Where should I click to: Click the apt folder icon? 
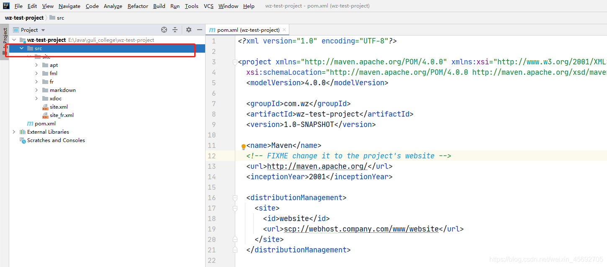tap(45, 65)
